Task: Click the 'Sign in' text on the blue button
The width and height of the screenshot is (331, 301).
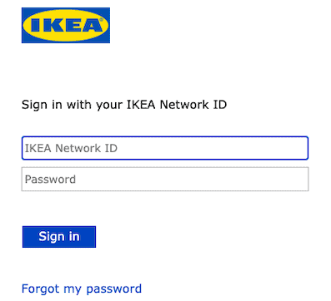Action: coord(59,237)
